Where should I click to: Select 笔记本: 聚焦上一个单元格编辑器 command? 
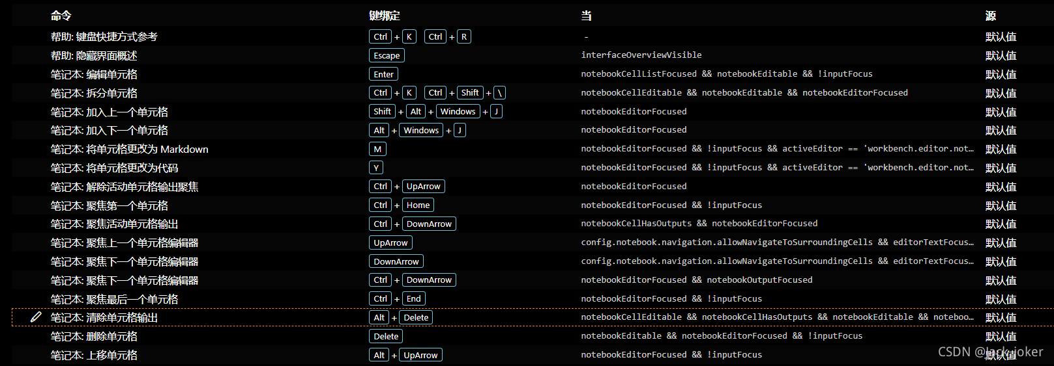pyautogui.click(x=124, y=243)
